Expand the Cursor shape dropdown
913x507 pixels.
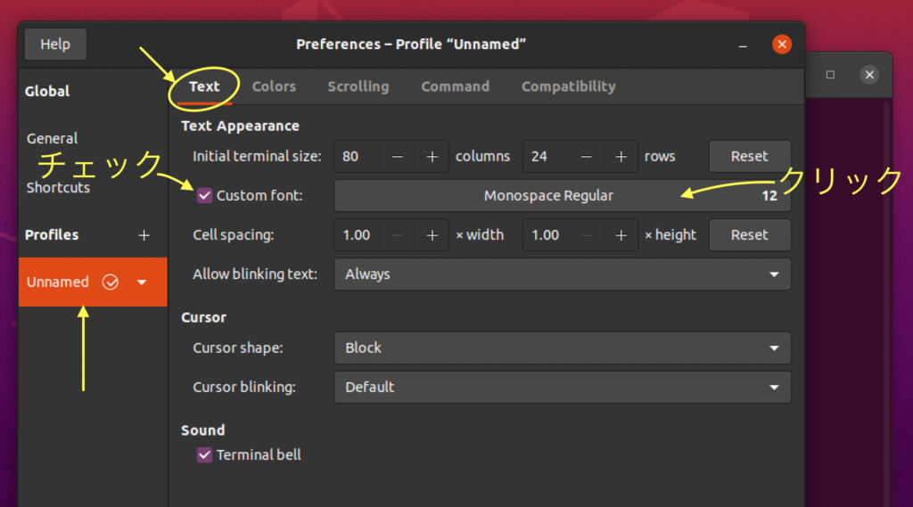(x=562, y=348)
